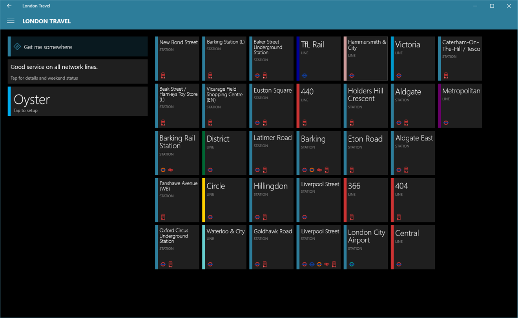Open Get me somewhere journey planner
Image resolution: width=518 pixels, height=318 pixels.
(78, 47)
